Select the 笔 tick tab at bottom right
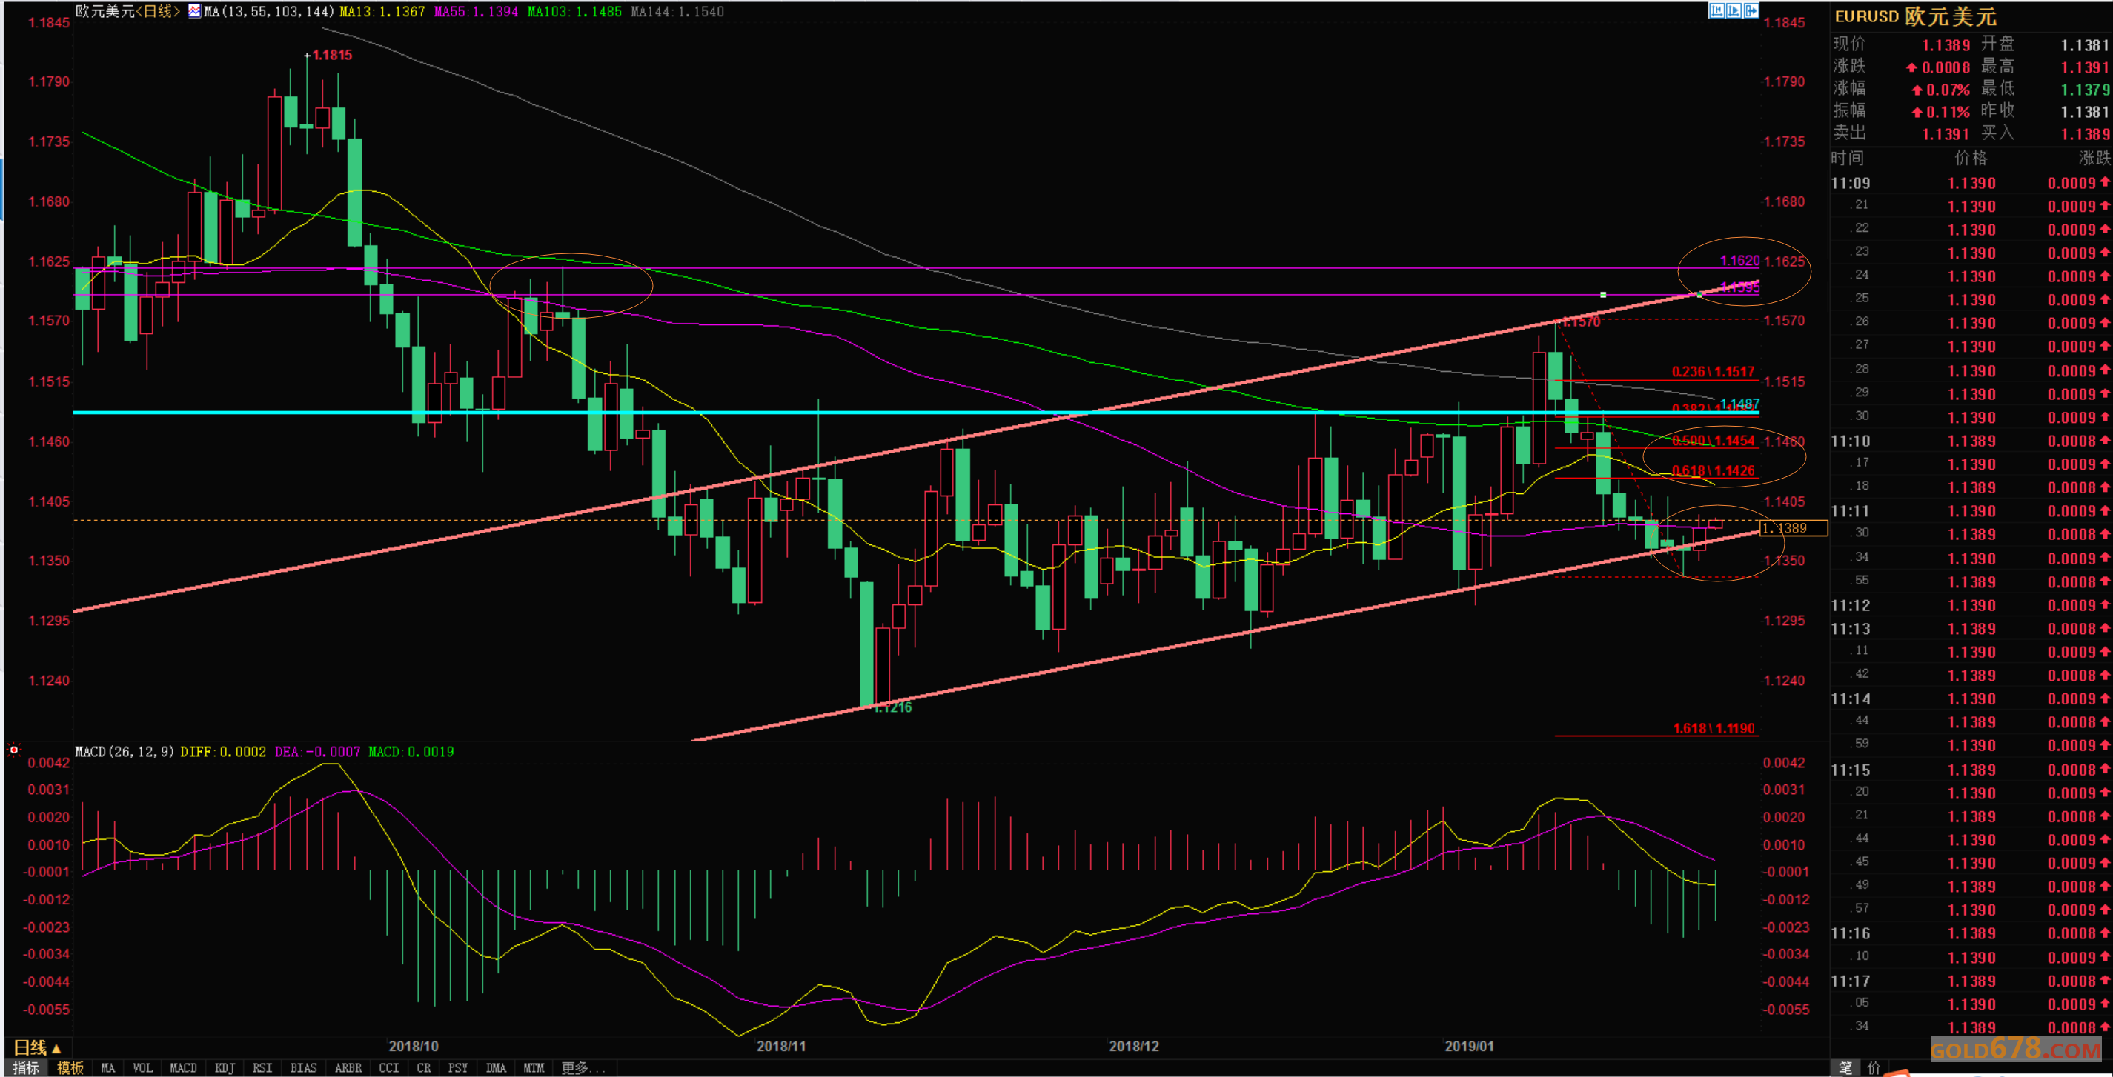 (x=1845, y=1067)
